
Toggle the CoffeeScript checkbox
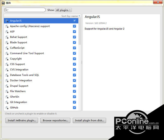(x=74, y=48)
